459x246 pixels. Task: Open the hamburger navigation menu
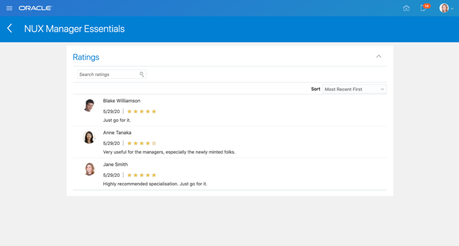[9, 8]
